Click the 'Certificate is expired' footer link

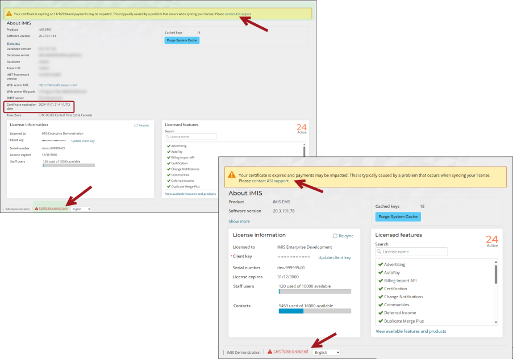click(x=290, y=351)
